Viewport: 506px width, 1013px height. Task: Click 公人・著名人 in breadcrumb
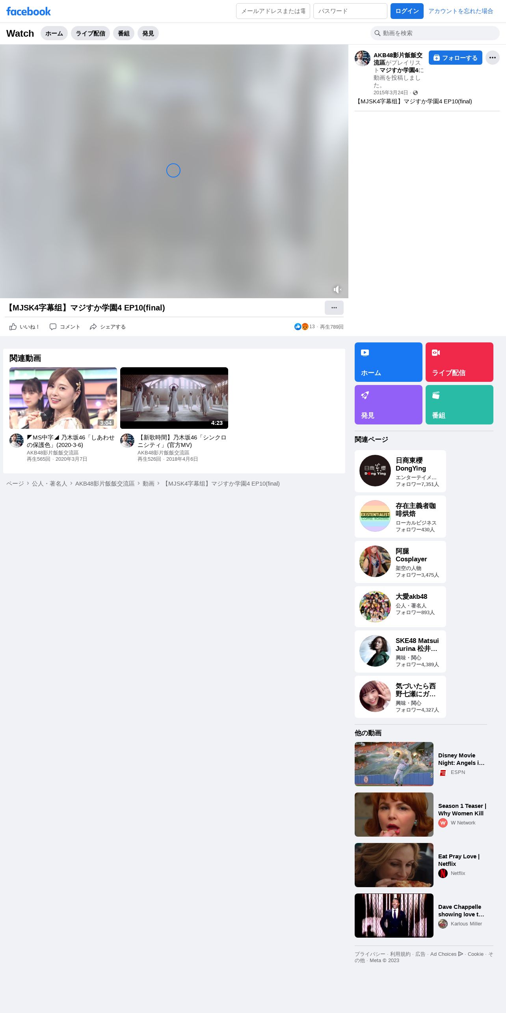point(50,484)
